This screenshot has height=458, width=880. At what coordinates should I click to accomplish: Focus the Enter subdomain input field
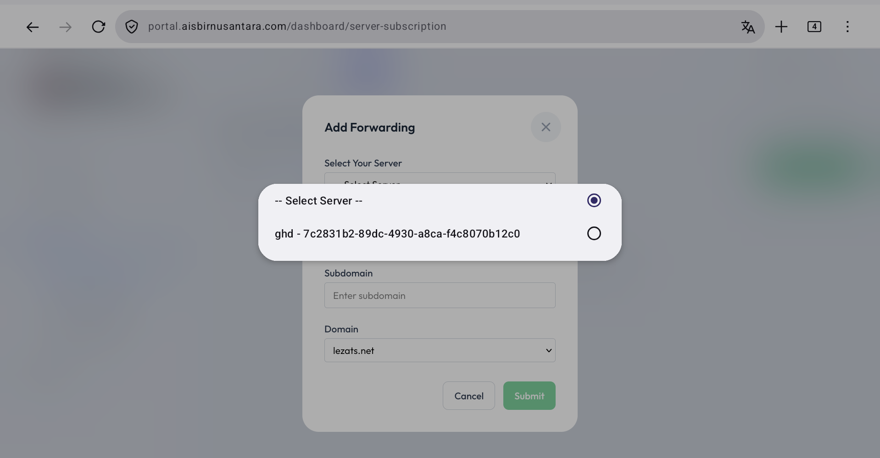coord(440,296)
